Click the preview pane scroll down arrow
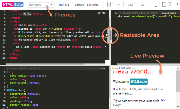 [x=178, y=106]
